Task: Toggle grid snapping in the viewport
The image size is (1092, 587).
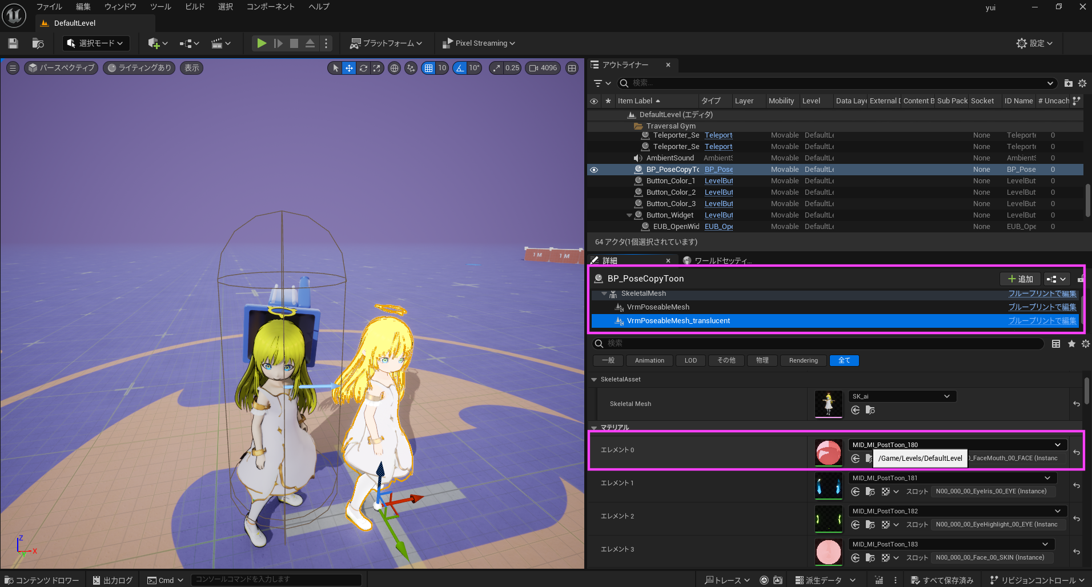Action: (428, 68)
